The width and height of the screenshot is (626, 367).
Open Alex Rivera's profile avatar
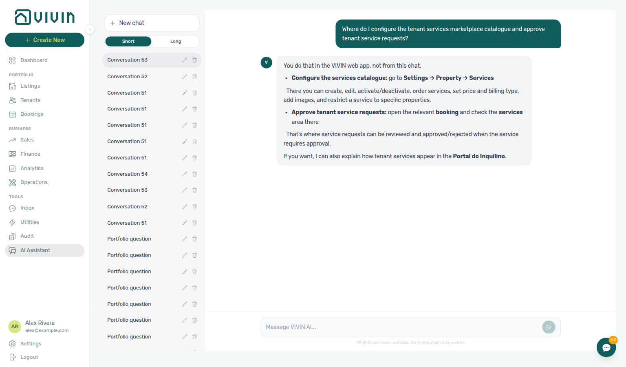[15, 326]
